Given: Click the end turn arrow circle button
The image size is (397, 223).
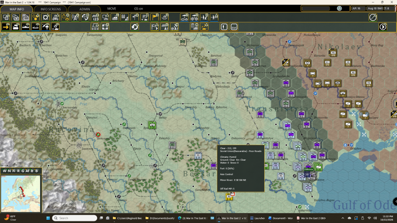Looking at the screenshot, I should tap(383, 27).
